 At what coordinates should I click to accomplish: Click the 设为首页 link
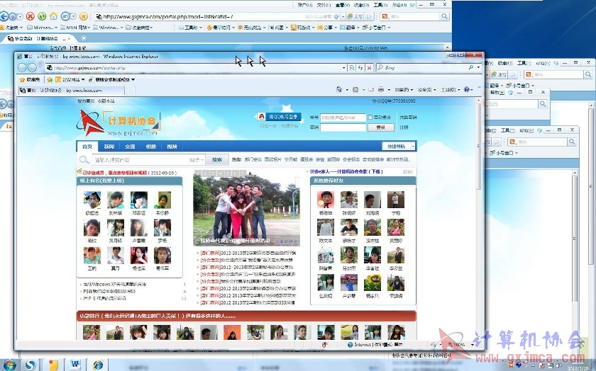(86, 101)
